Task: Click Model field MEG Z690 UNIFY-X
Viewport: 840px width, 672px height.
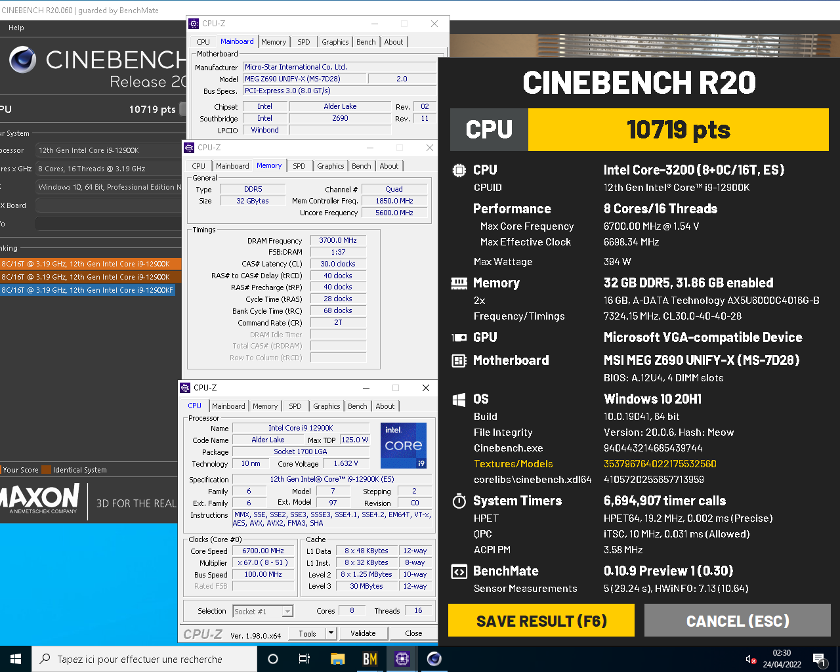Action: [304, 79]
